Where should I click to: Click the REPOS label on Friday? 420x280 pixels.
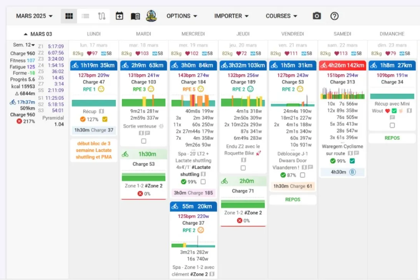click(x=292, y=199)
